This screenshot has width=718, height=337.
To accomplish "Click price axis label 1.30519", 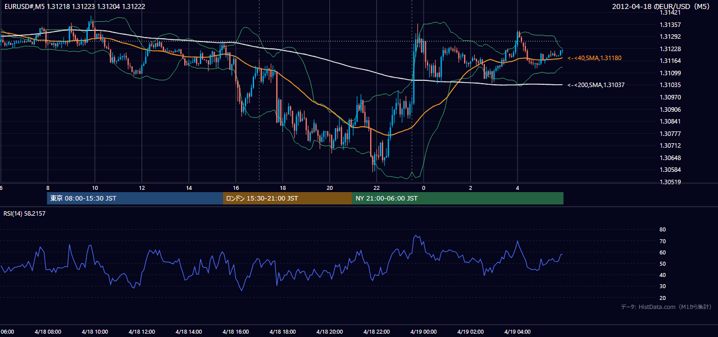I will tap(670, 182).
